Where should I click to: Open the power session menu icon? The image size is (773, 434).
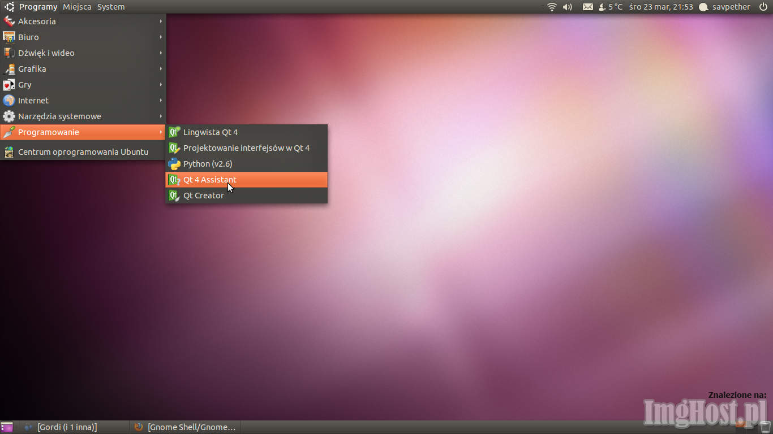[763, 7]
